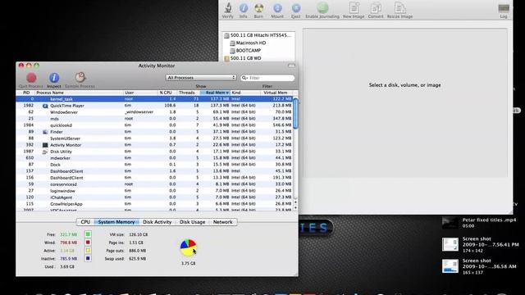Select the SystemUIServer process row
This screenshot has width=525, height=295.
pos(154,138)
